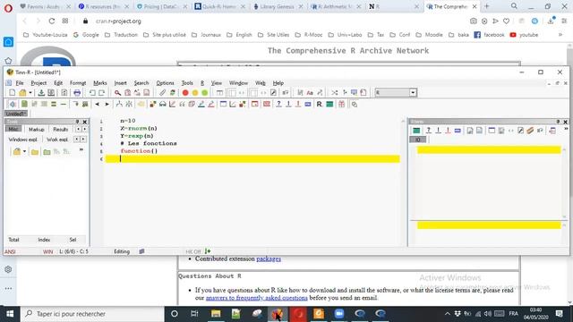573x322 pixels.
Task: Click the left arrow navigation icon
Action: (x=98, y=105)
